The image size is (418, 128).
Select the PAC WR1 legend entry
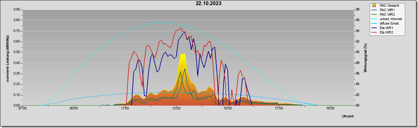click(387, 10)
